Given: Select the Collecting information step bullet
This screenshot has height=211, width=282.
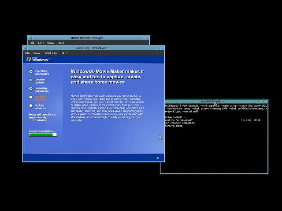Looking at the screenshot, I should (31, 71).
